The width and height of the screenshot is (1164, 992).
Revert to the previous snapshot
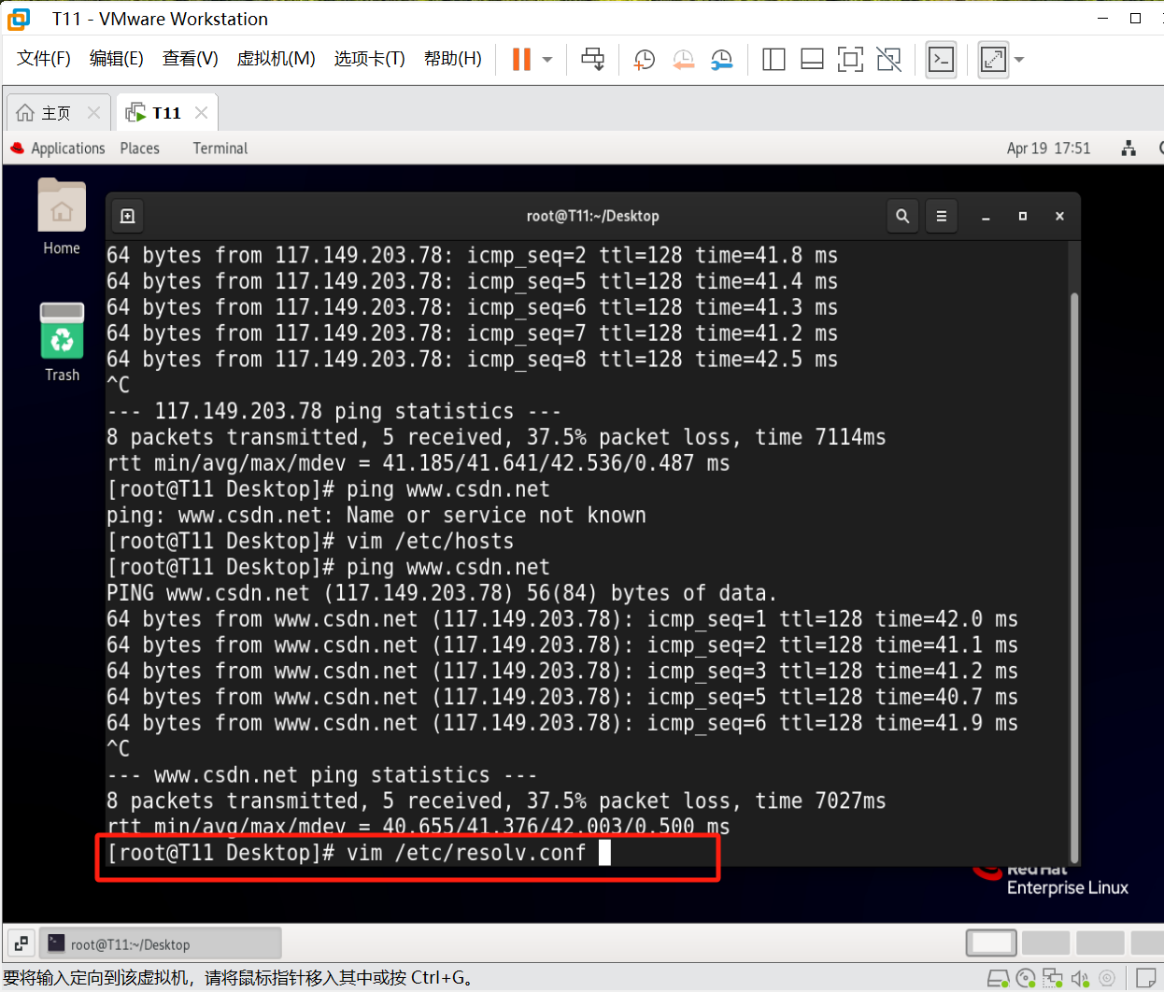(684, 60)
